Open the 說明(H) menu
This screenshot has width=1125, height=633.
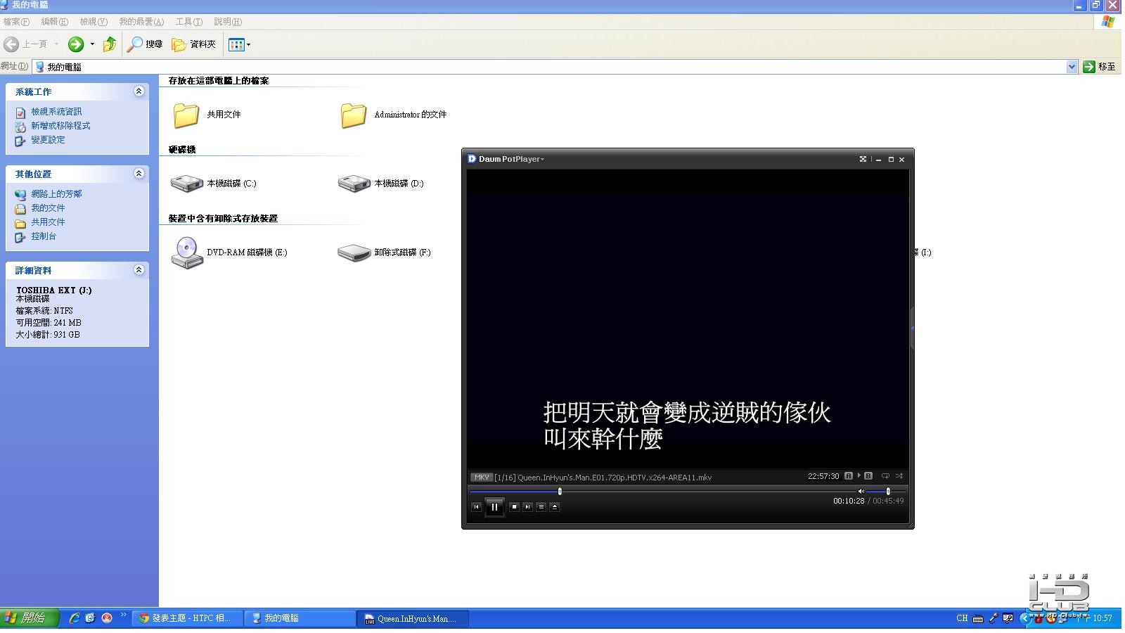tap(228, 22)
